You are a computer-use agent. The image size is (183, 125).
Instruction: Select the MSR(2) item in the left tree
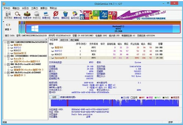click(17, 51)
